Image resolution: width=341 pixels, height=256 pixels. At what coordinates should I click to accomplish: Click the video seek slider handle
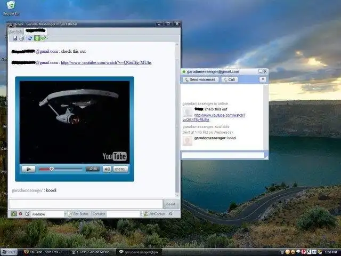pyautogui.click(x=52, y=169)
